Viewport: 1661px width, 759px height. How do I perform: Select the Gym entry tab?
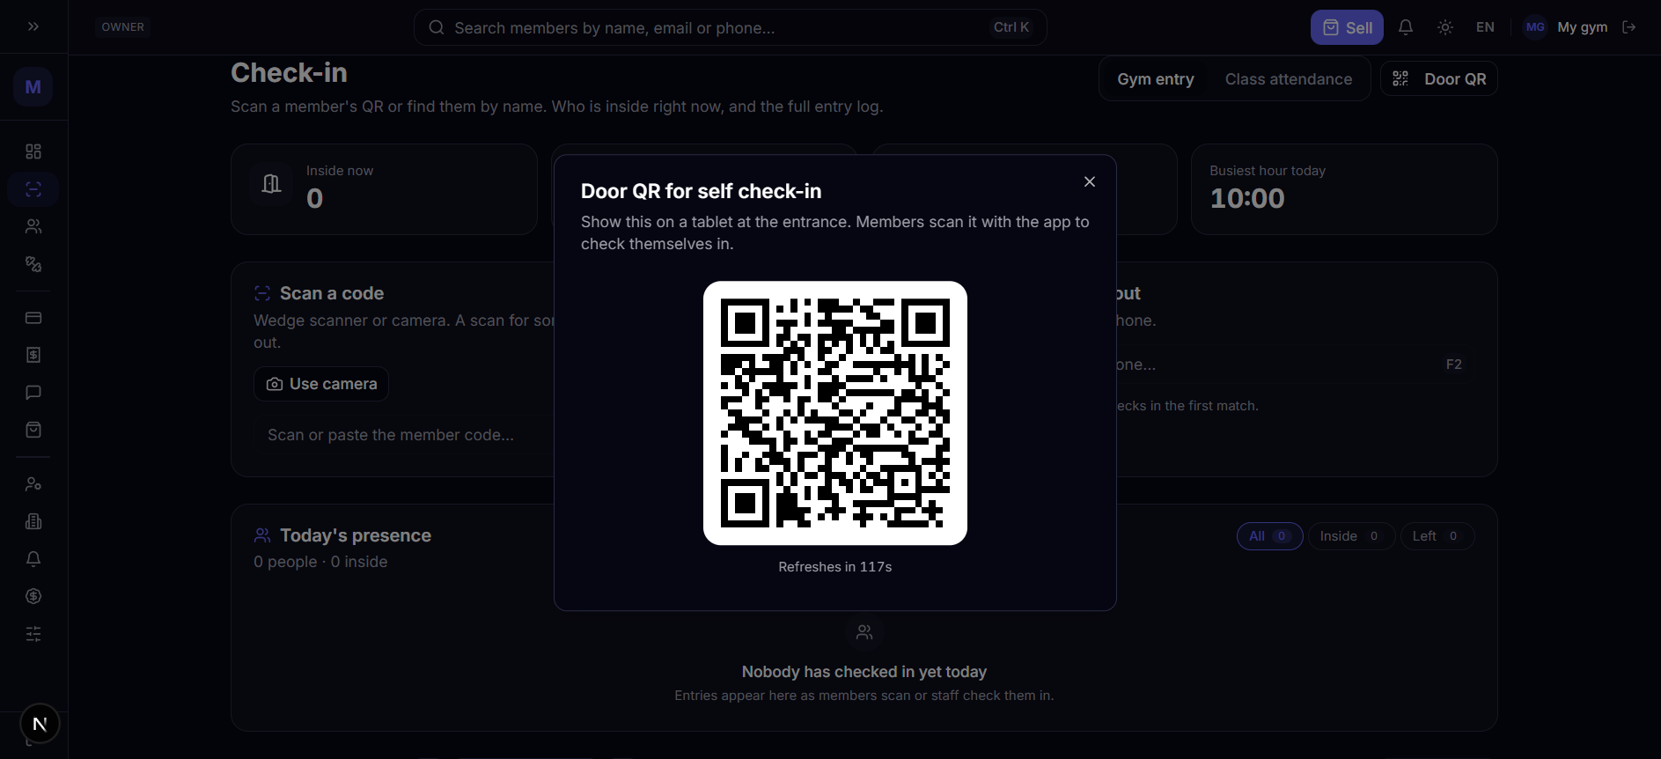[x=1156, y=79]
